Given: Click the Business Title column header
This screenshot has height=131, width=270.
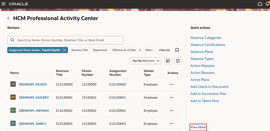Looking at the screenshot, I should pos(62,73).
